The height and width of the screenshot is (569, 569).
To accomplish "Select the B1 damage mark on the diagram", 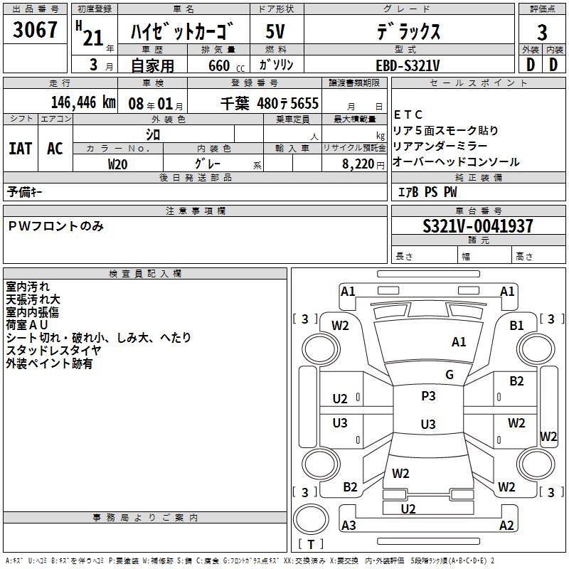I will [516, 325].
